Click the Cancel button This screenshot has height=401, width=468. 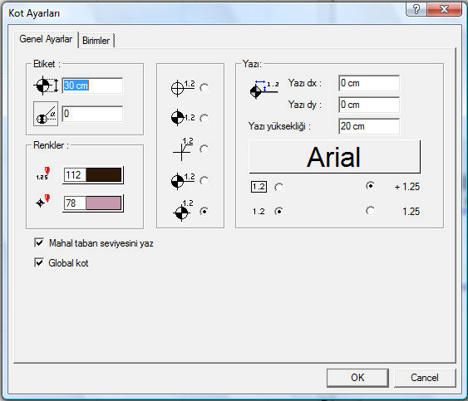point(425,378)
